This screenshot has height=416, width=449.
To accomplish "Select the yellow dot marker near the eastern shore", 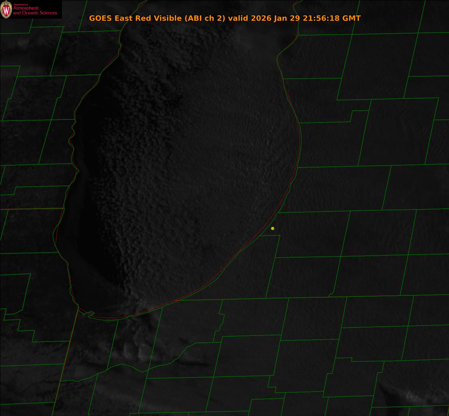I will coord(272,229).
